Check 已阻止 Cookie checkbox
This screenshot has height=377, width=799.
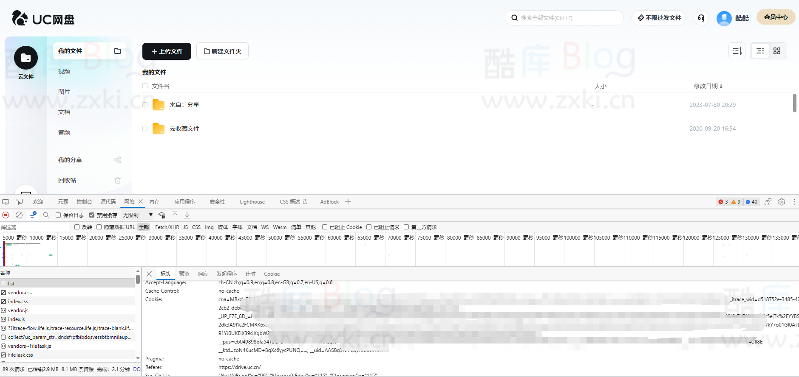pyautogui.click(x=325, y=227)
